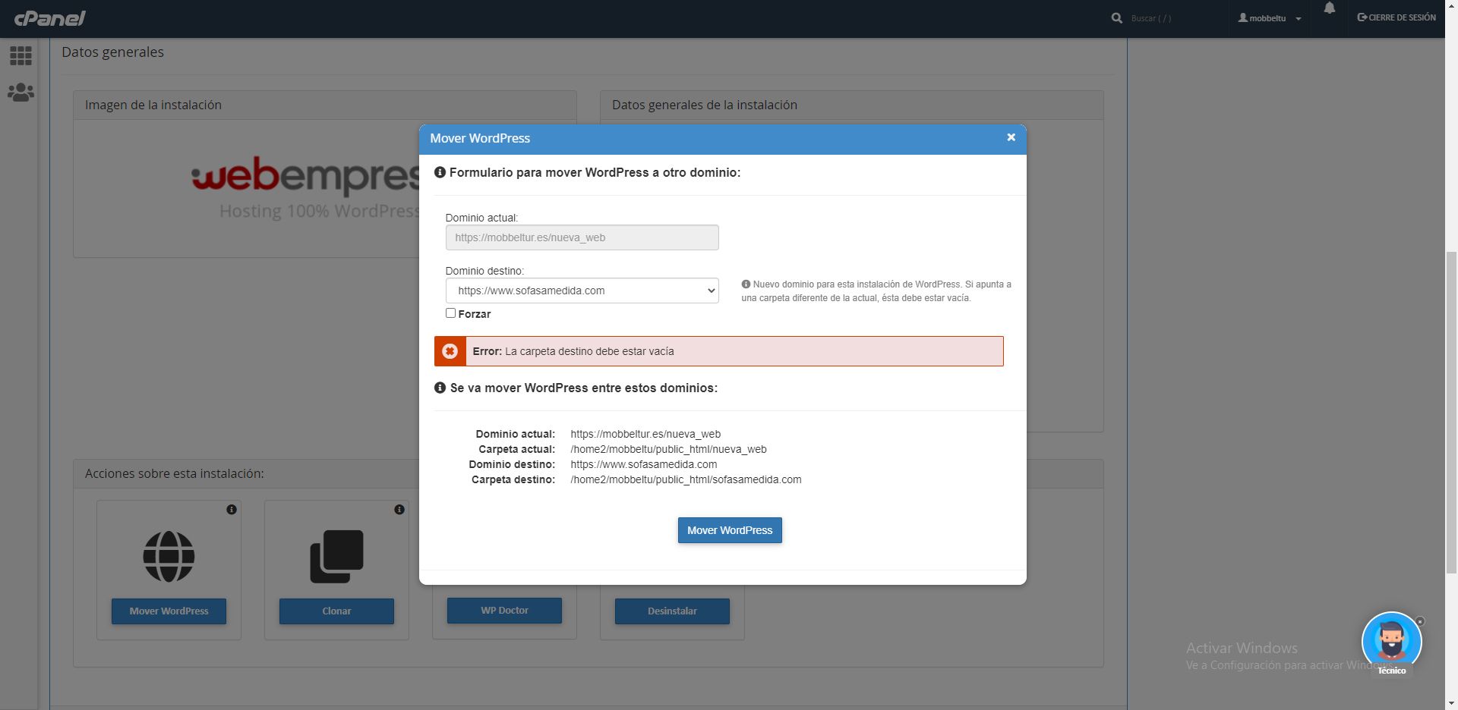Click the Carpeta actual path text
Image resolution: width=1458 pixels, height=710 pixels.
pos(668,449)
